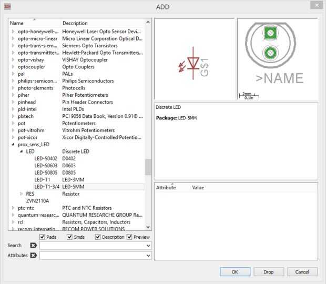The image size is (326, 284).
Task: Select the opto-trans-siemens library row
Action: coord(77,46)
